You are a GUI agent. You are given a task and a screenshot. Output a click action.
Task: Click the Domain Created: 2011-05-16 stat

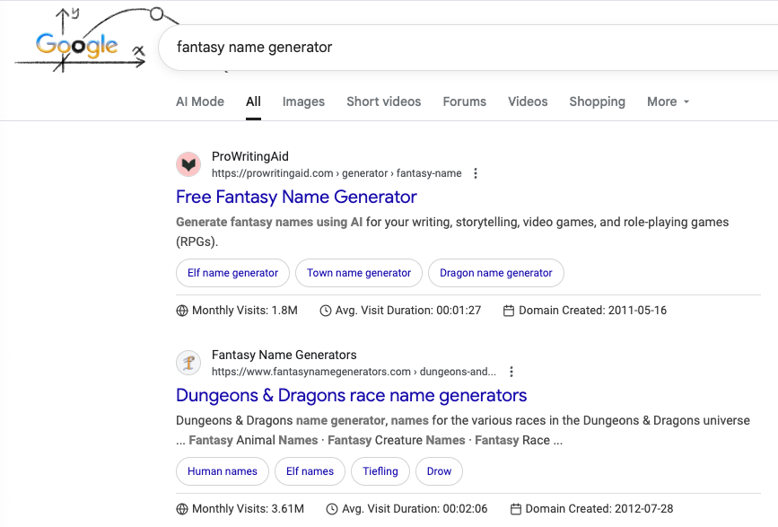click(x=585, y=311)
